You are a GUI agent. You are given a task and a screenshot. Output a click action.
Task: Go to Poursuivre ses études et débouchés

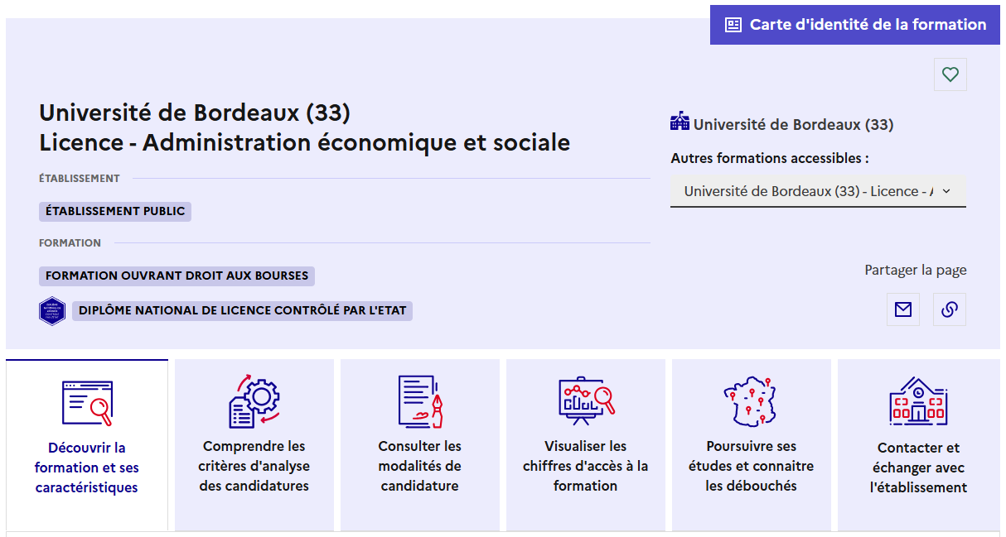[751, 465]
